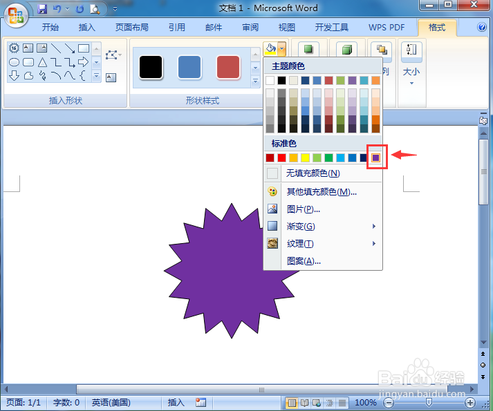The width and height of the screenshot is (493, 411).
Task: Select the left brace shape
Action: [83, 76]
